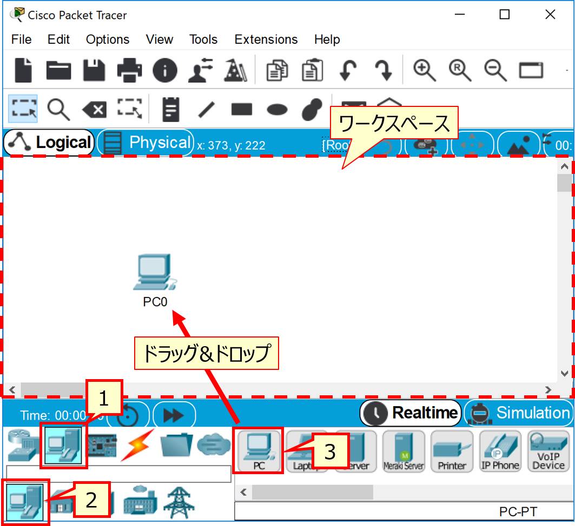Switch to Realtime mode
Image resolution: width=575 pixels, height=526 pixels.
411,413
